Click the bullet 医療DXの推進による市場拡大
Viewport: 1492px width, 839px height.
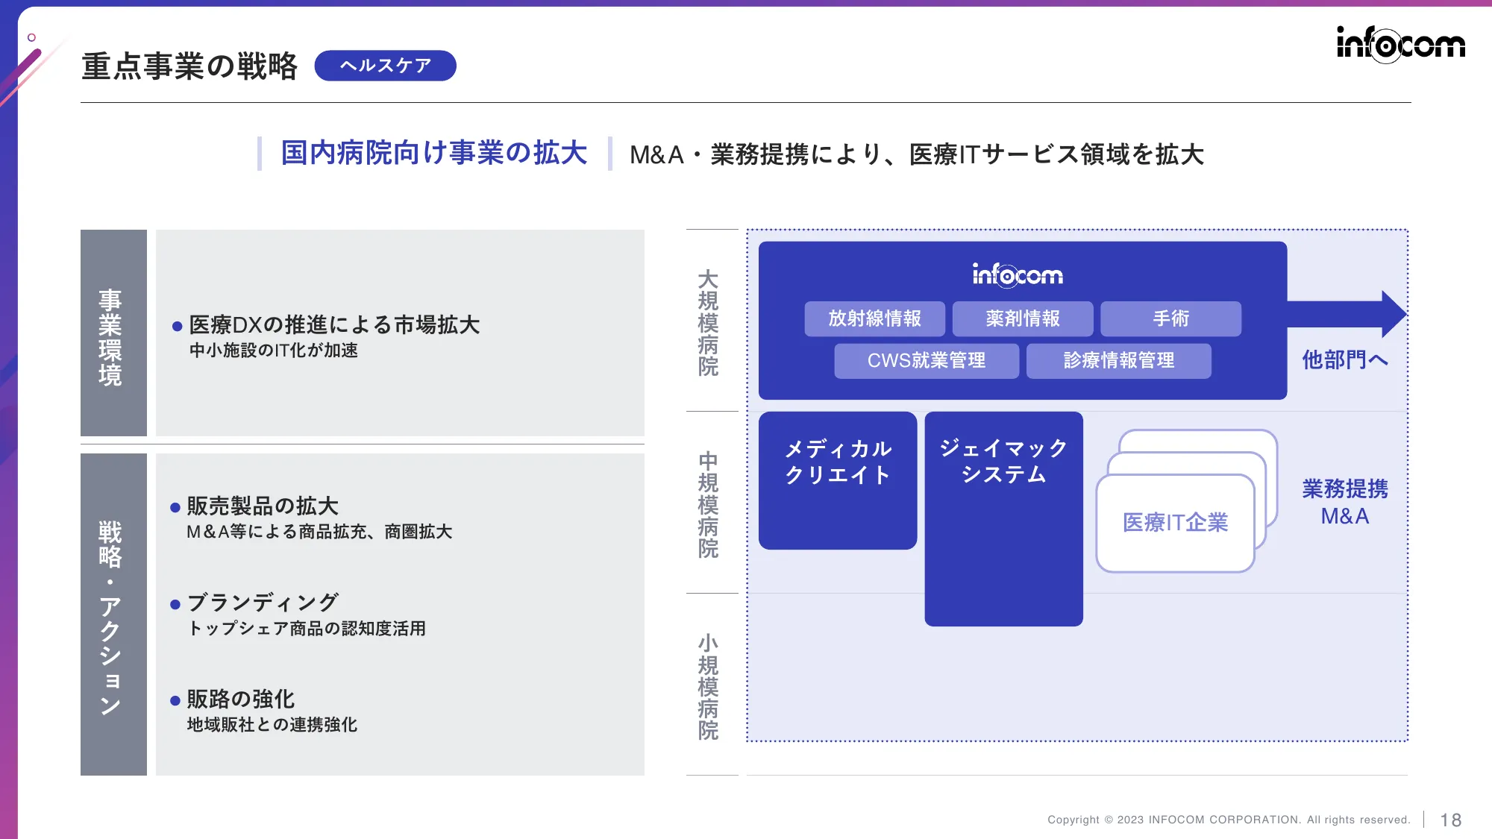[x=334, y=324]
